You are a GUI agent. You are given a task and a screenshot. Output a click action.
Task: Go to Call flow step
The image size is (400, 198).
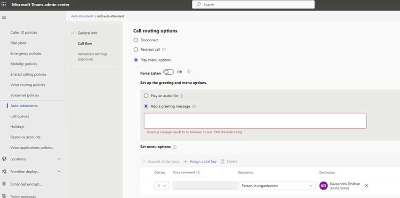coord(85,44)
